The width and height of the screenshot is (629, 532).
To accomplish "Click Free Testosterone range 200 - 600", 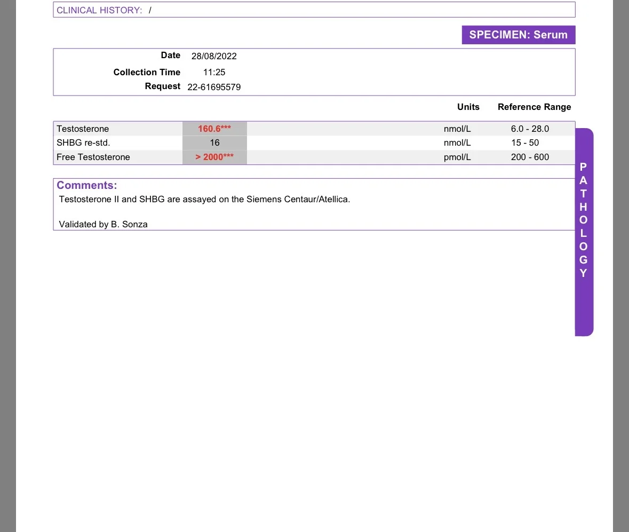I will click(x=530, y=157).
